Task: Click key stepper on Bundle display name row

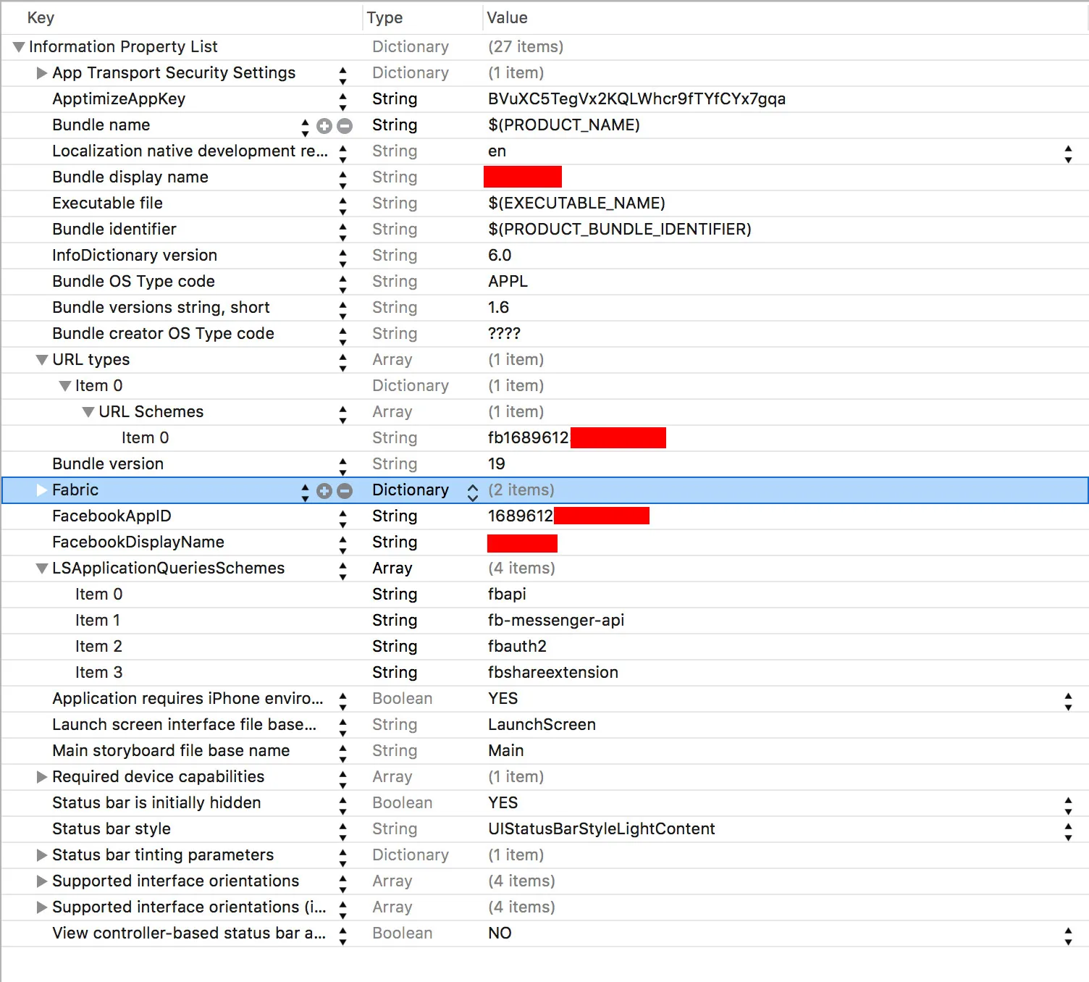Action: 342,180
